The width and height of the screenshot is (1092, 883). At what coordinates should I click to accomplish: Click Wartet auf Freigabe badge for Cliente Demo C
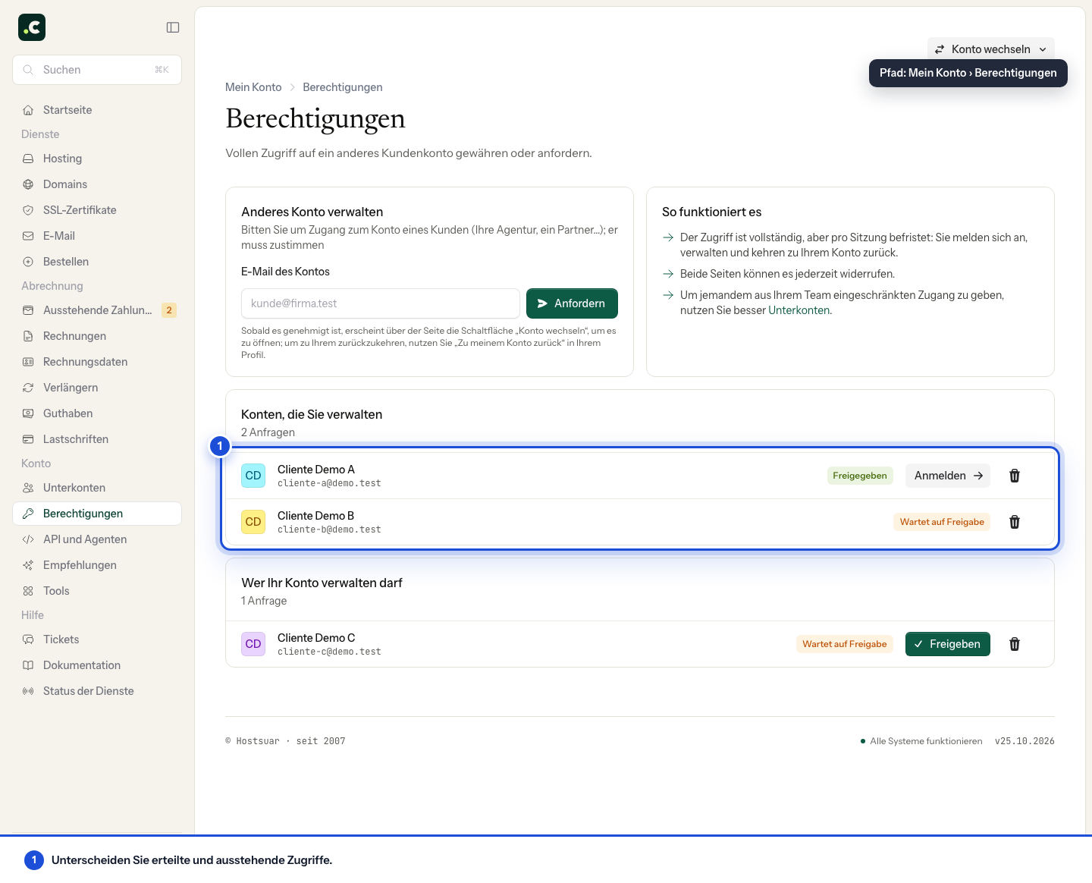click(x=845, y=644)
